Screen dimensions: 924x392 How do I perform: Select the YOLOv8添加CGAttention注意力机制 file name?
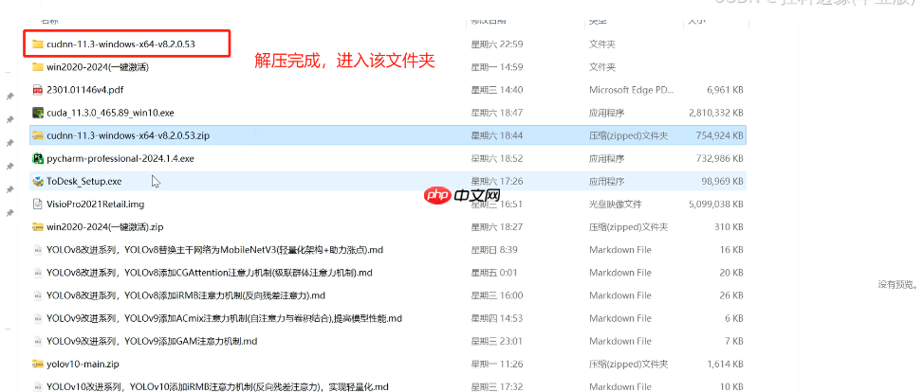[210, 273]
